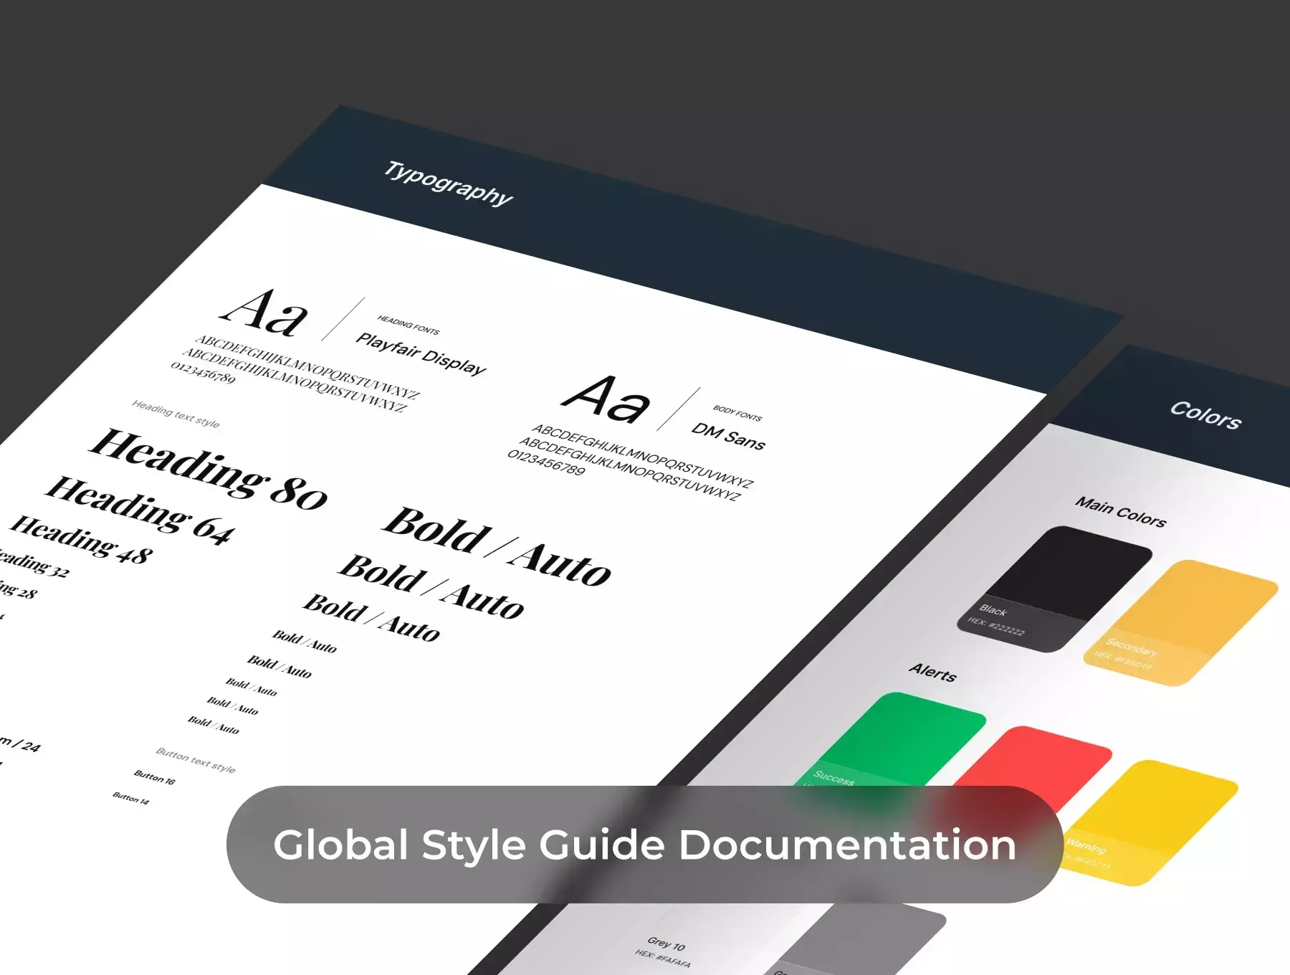1290x975 pixels.
Task: Select the DM Sans font name
Action: pos(728,436)
